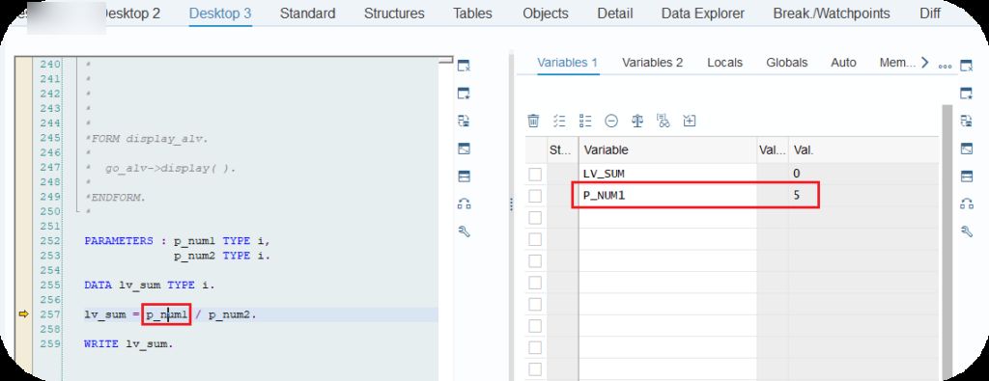The image size is (989, 381).
Task: Click the three-dots overflow icon after the Mem... tab
Action: coord(945,66)
